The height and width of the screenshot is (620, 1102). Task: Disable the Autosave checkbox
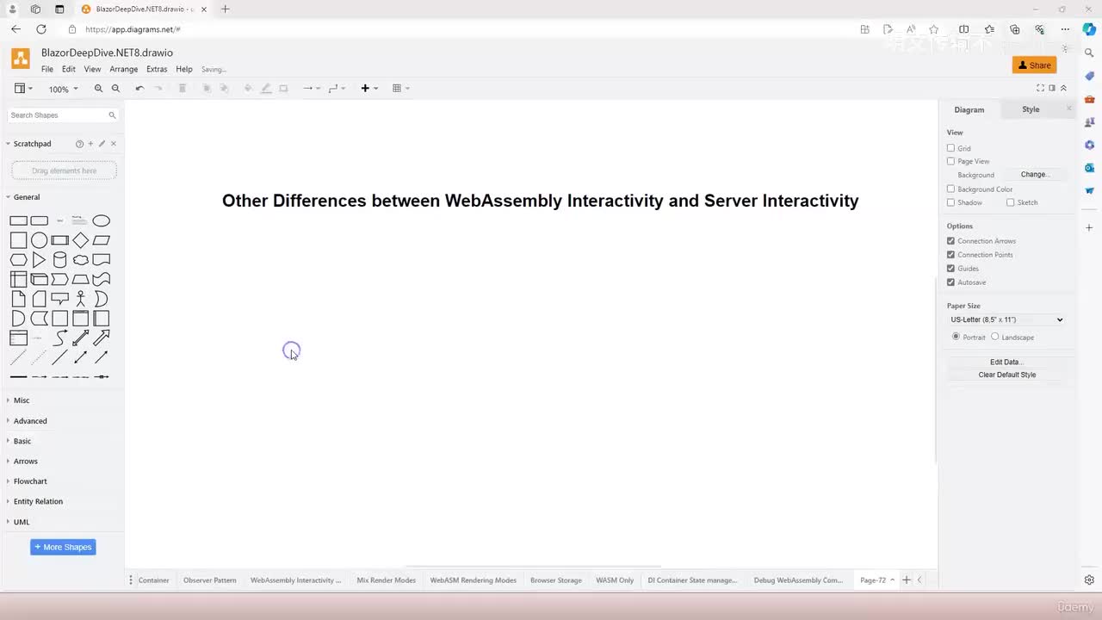point(950,282)
